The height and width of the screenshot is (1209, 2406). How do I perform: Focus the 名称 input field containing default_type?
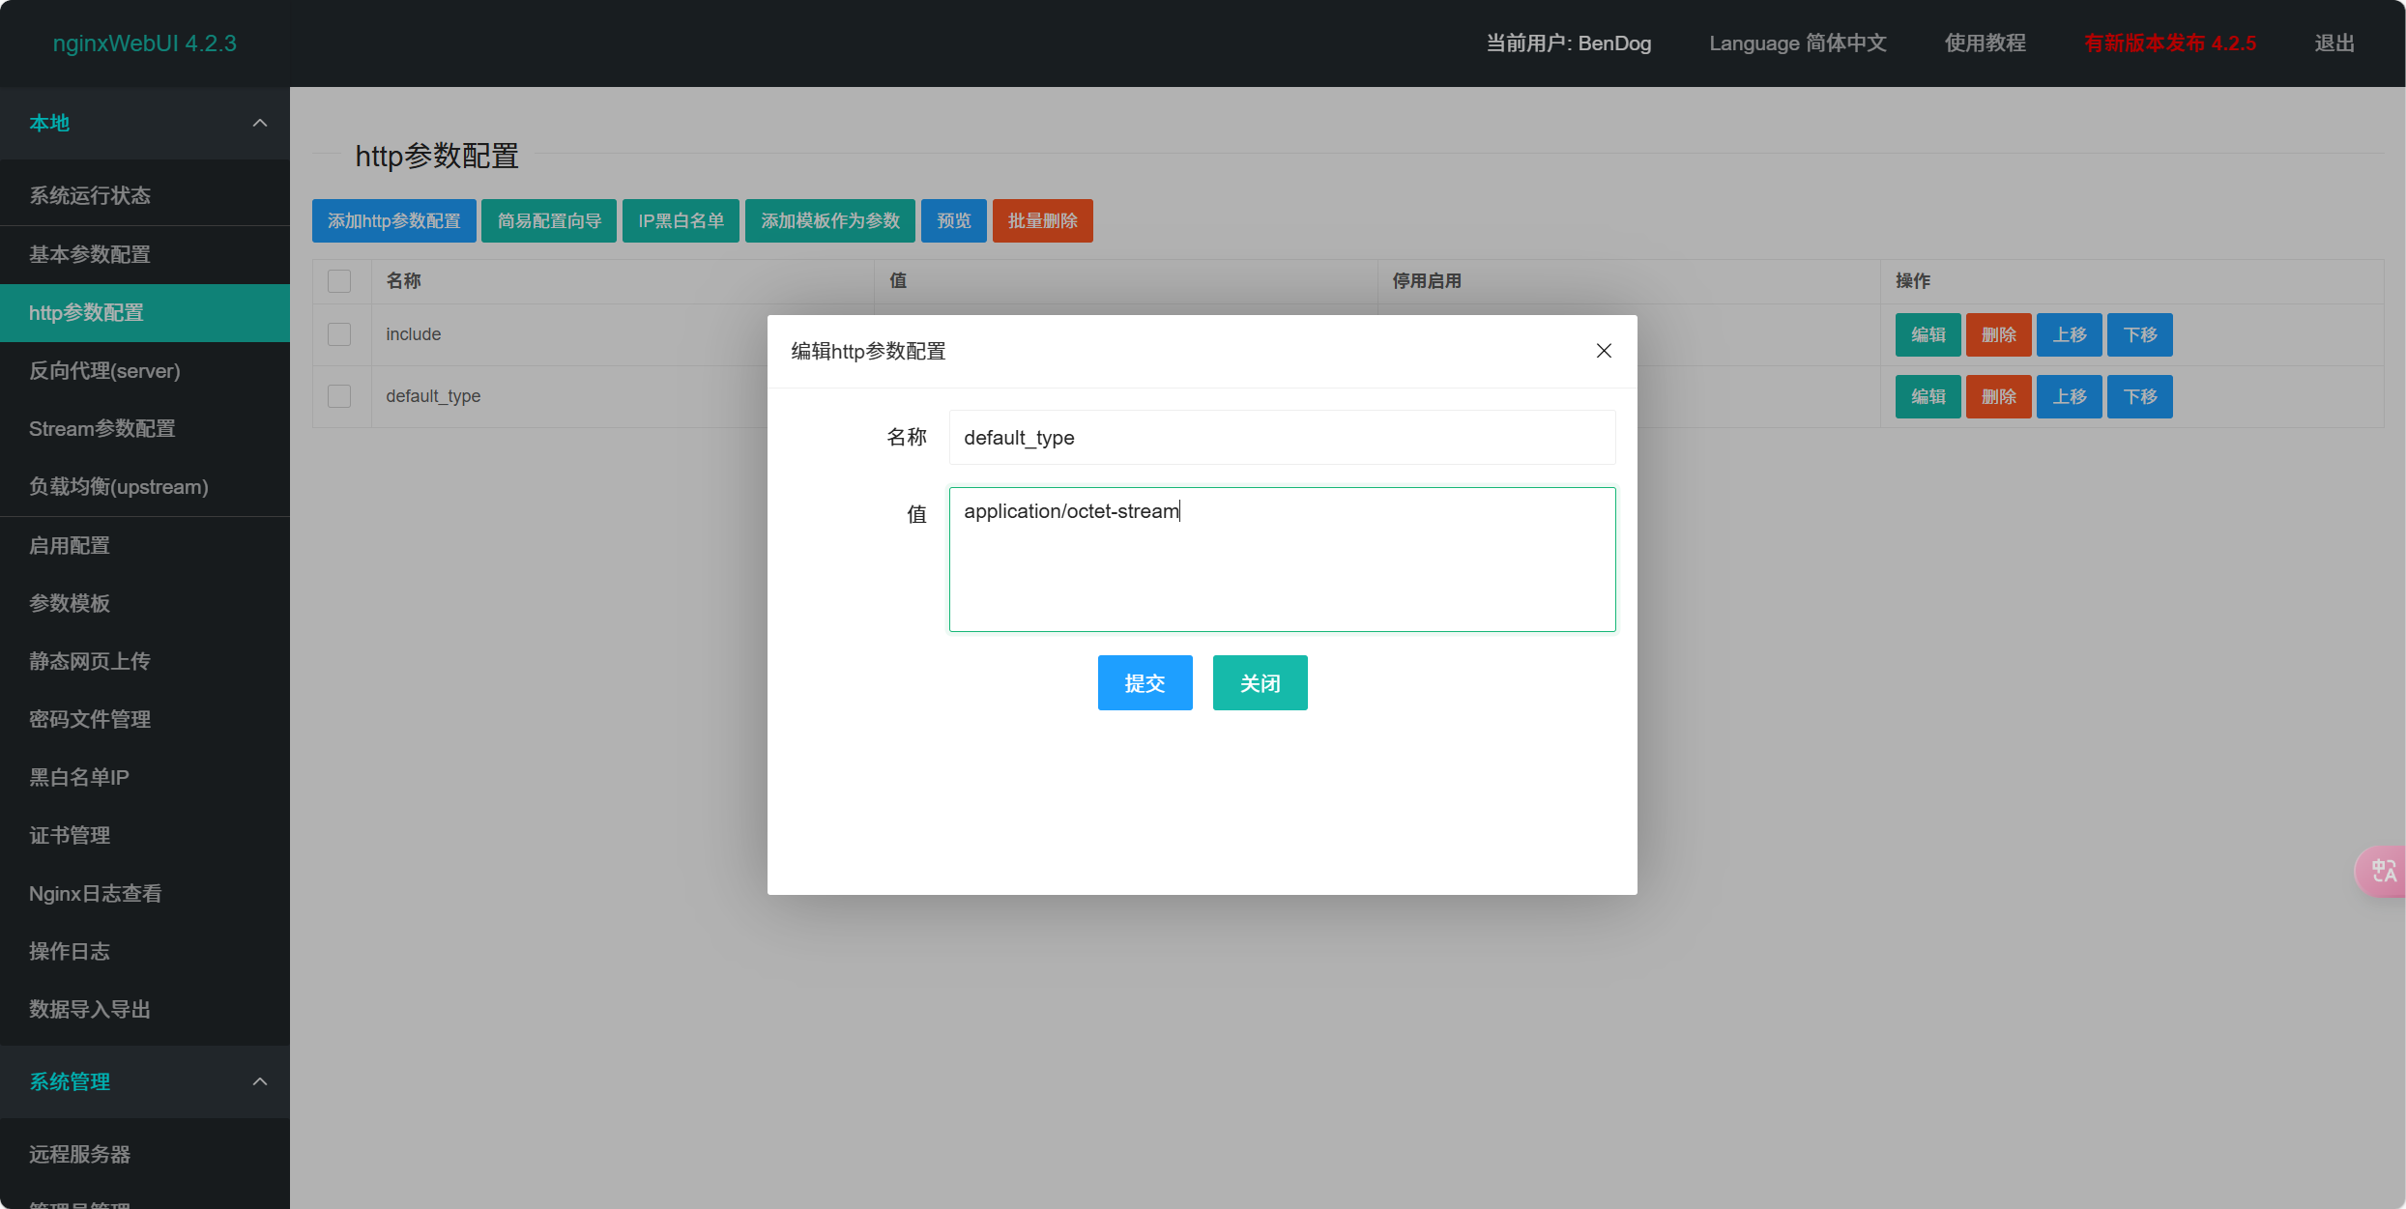coord(1282,438)
